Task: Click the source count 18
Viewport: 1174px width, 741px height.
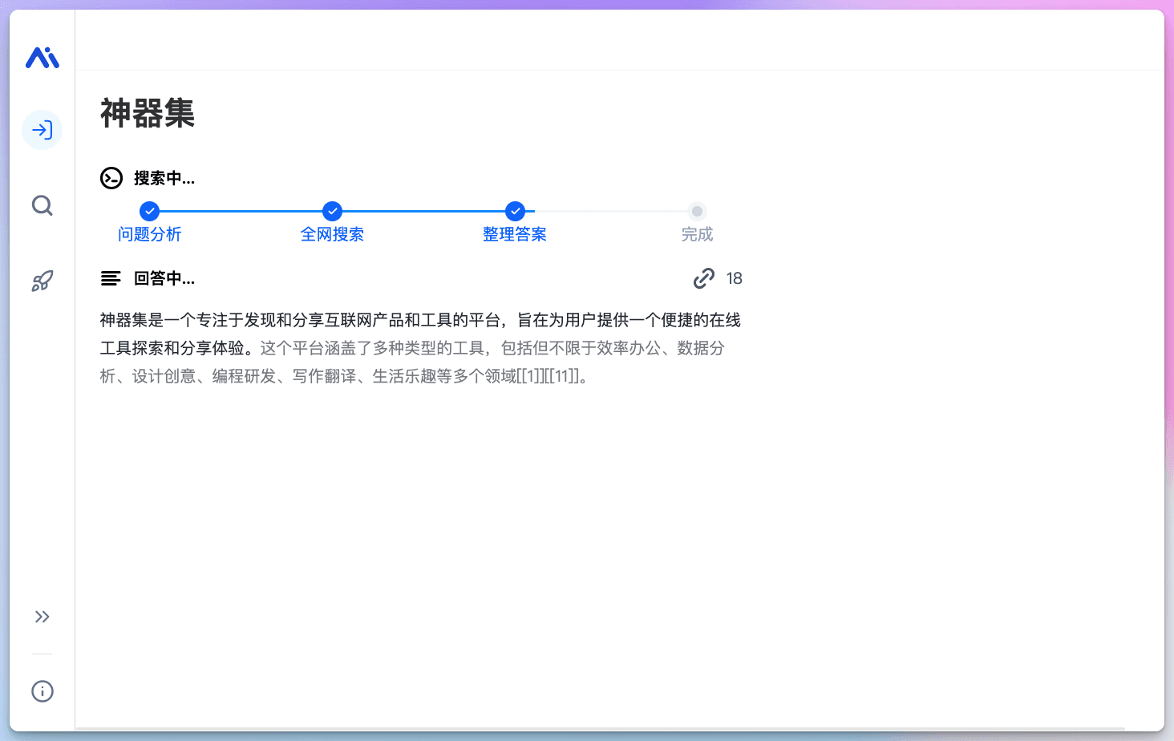Action: [735, 278]
